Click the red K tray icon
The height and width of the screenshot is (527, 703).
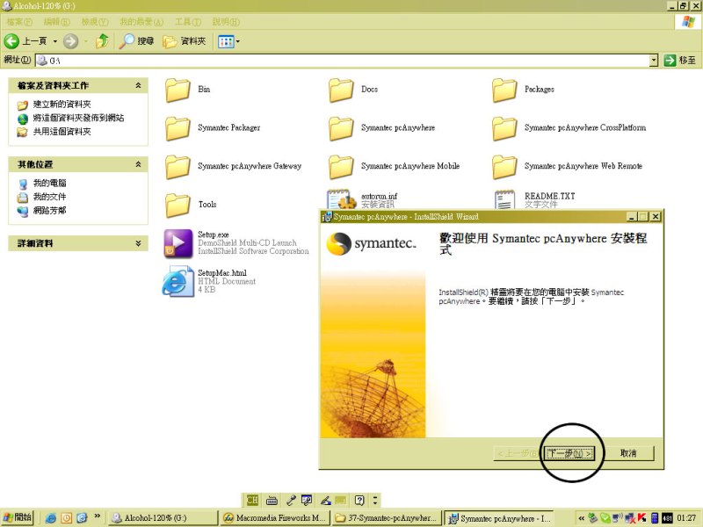click(x=642, y=518)
